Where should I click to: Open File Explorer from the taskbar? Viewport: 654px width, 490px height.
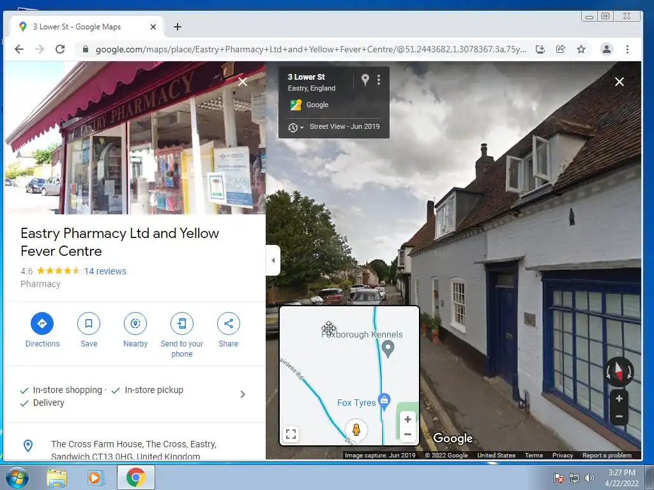57,477
